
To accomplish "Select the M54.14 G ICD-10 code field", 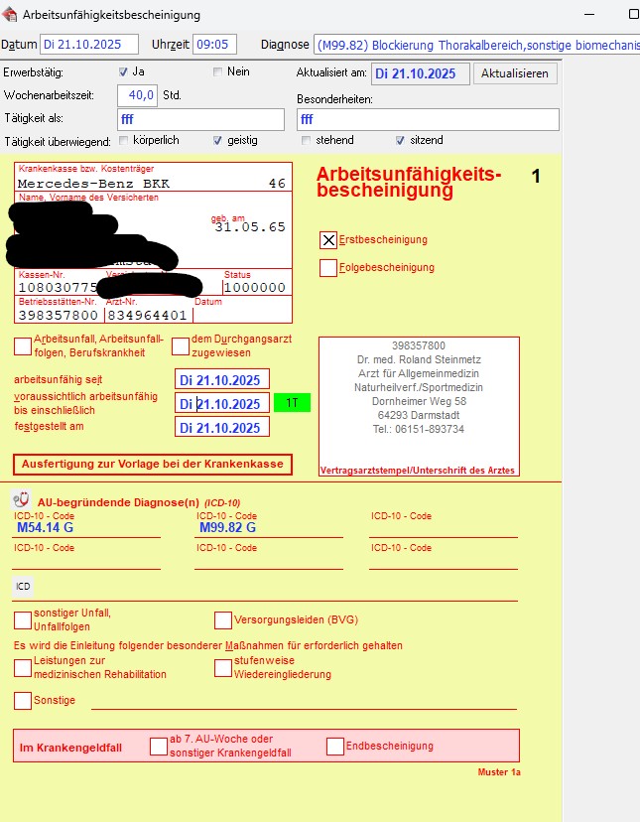I will 86,528.
